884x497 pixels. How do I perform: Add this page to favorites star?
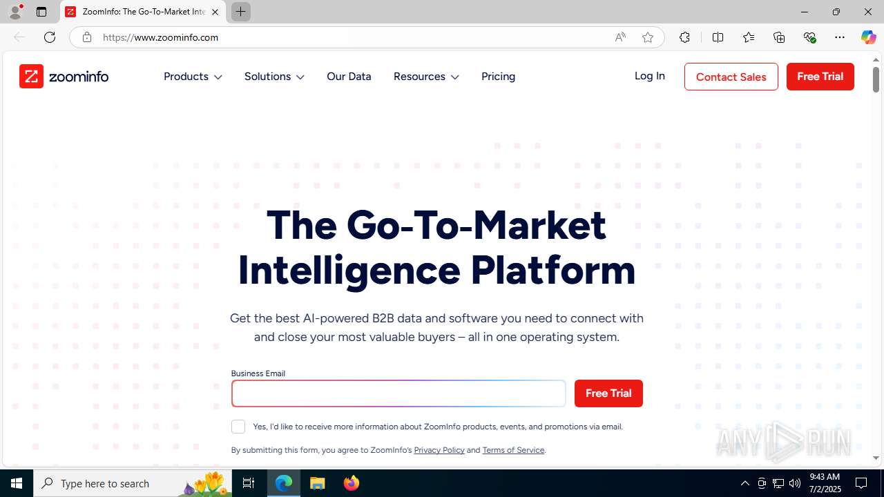[x=648, y=37]
